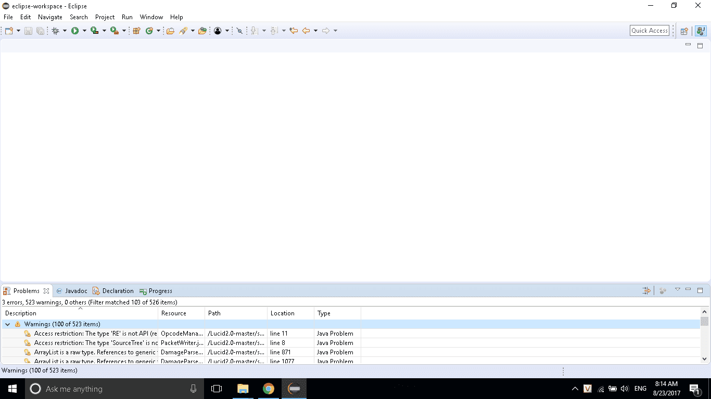Switch to the Declaration tab

pyautogui.click(x=113, y=291)
